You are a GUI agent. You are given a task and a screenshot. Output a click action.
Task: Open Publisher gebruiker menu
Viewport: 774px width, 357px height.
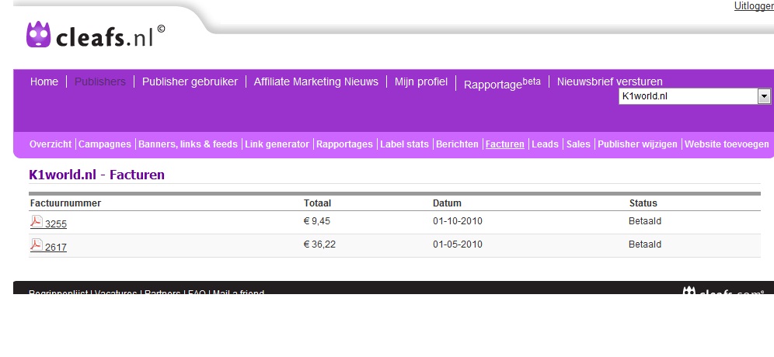190,81
